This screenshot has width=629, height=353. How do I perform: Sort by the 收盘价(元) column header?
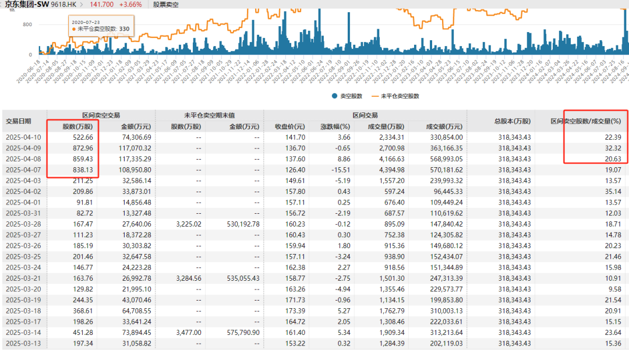(290, 127)
